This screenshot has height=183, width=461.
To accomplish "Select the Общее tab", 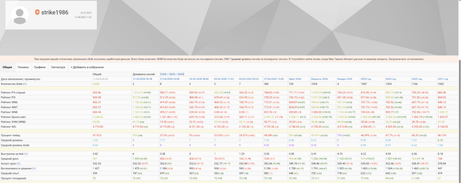I will point(7,67).
